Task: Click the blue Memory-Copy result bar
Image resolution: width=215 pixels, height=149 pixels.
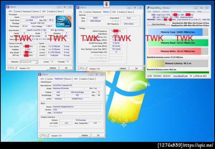Action: coord(178,32)
